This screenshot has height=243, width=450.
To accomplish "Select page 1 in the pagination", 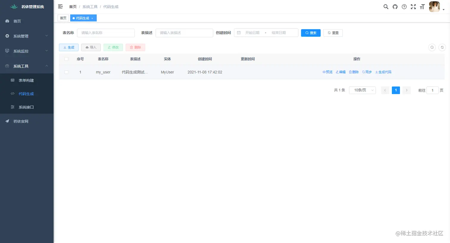I will tap(396, 90).
